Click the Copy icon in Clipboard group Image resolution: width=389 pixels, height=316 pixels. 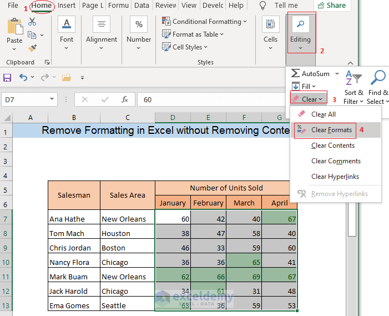(32, 35)
